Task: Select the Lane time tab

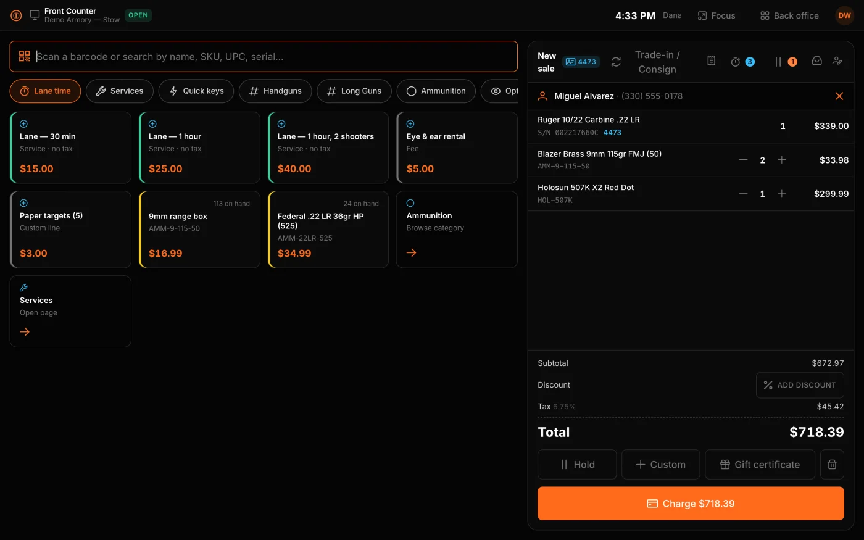Action: coord(45,91)
